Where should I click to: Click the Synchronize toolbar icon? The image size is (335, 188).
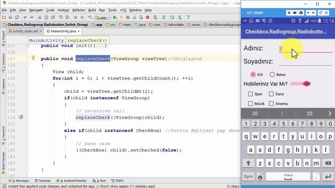(x=17, y=17)
